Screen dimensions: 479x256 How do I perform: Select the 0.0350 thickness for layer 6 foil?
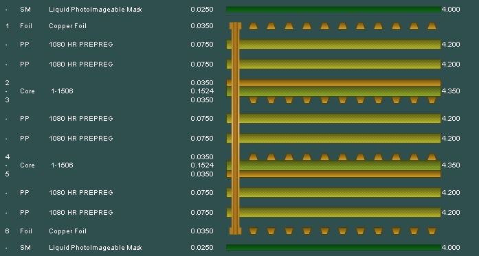(202, 231)
